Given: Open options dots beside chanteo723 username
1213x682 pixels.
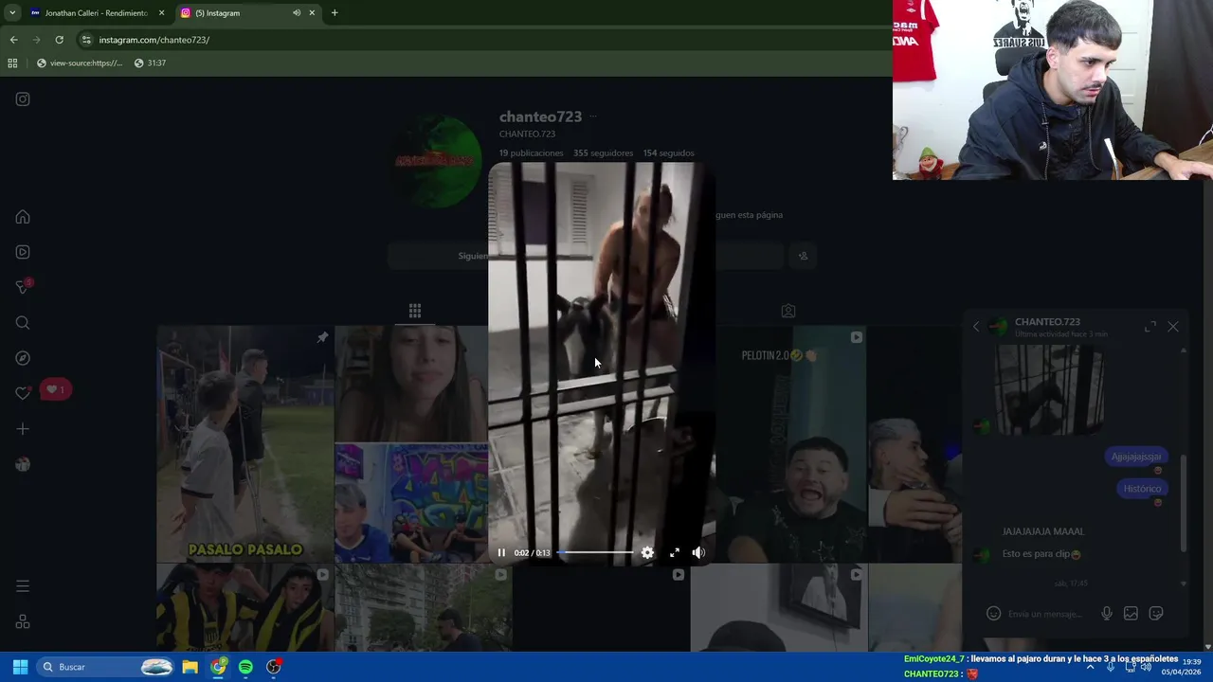Looking at the screenshot, I should tap(593, 117).
